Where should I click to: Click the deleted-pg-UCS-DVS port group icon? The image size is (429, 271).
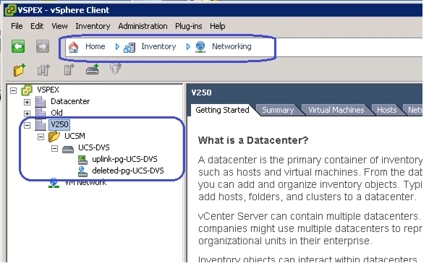[82, 171]
